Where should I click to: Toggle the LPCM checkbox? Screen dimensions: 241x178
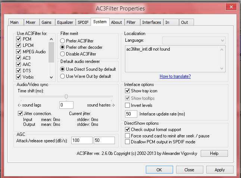click(x=18, y=45)
